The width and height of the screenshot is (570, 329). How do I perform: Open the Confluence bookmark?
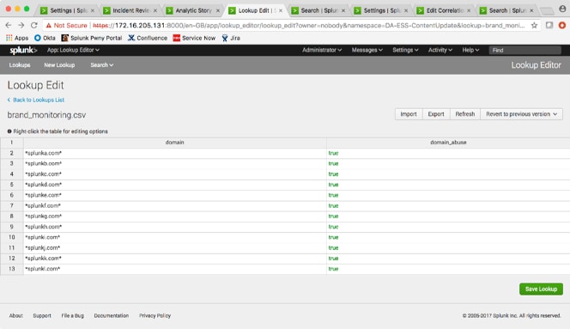click(148, 38)
